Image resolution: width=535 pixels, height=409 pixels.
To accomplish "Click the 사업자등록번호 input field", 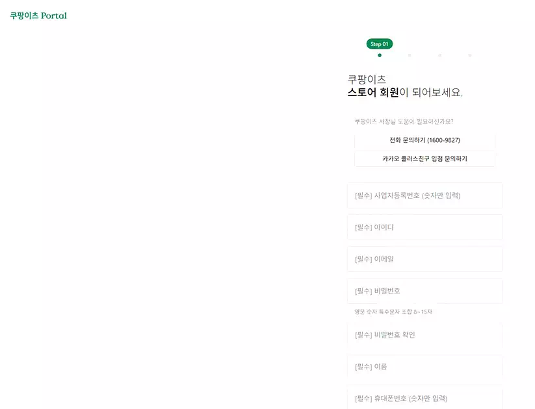I will [x=424, y=195].
